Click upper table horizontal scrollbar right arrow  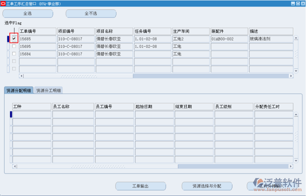tap(291, 76)
